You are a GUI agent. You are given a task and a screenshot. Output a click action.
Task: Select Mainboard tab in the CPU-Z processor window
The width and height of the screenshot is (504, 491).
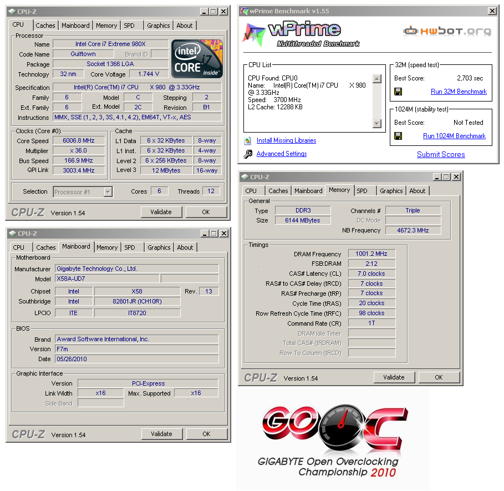[x=75, y=26]
